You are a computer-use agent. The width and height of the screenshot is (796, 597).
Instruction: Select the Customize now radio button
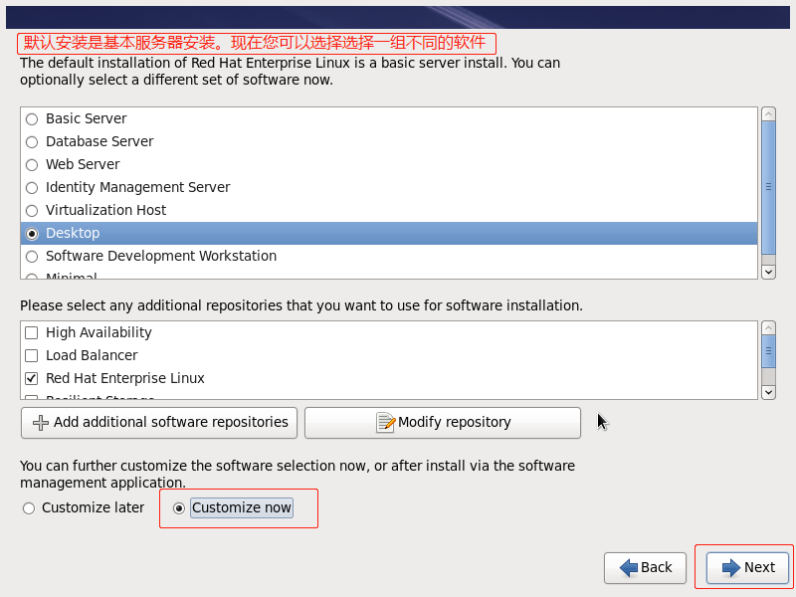click(179, 508)
